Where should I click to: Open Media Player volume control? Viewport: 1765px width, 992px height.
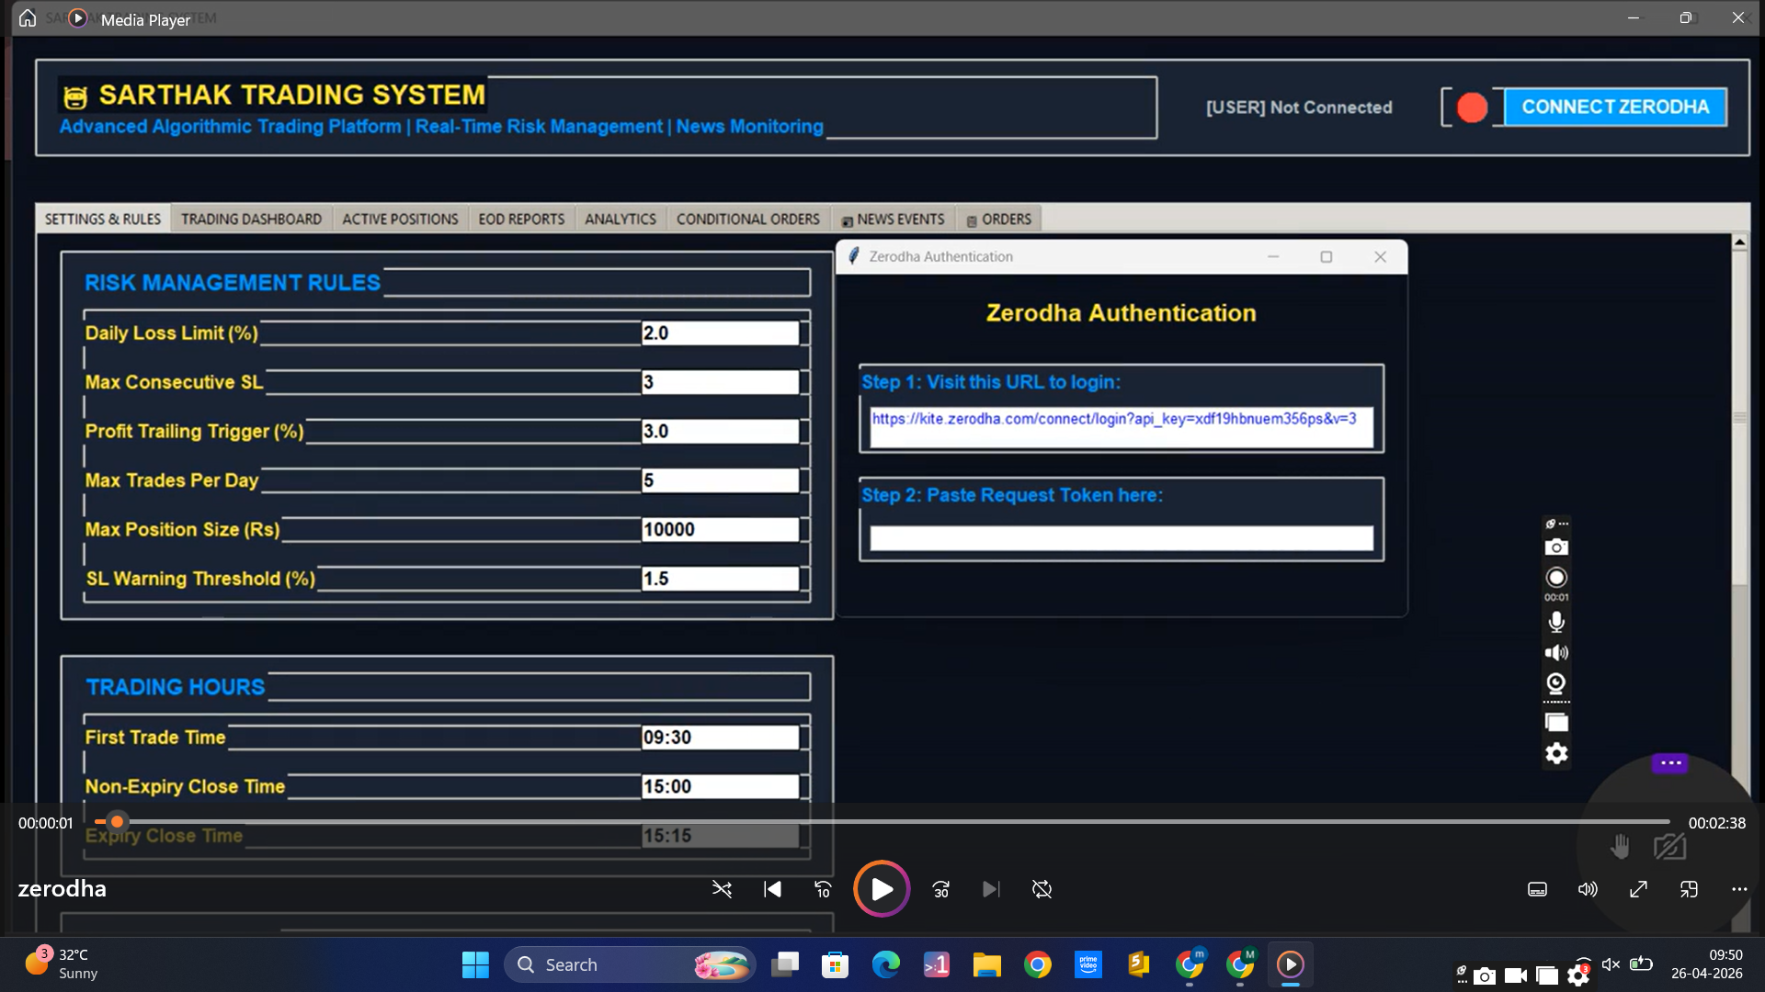coord(1588,889)
